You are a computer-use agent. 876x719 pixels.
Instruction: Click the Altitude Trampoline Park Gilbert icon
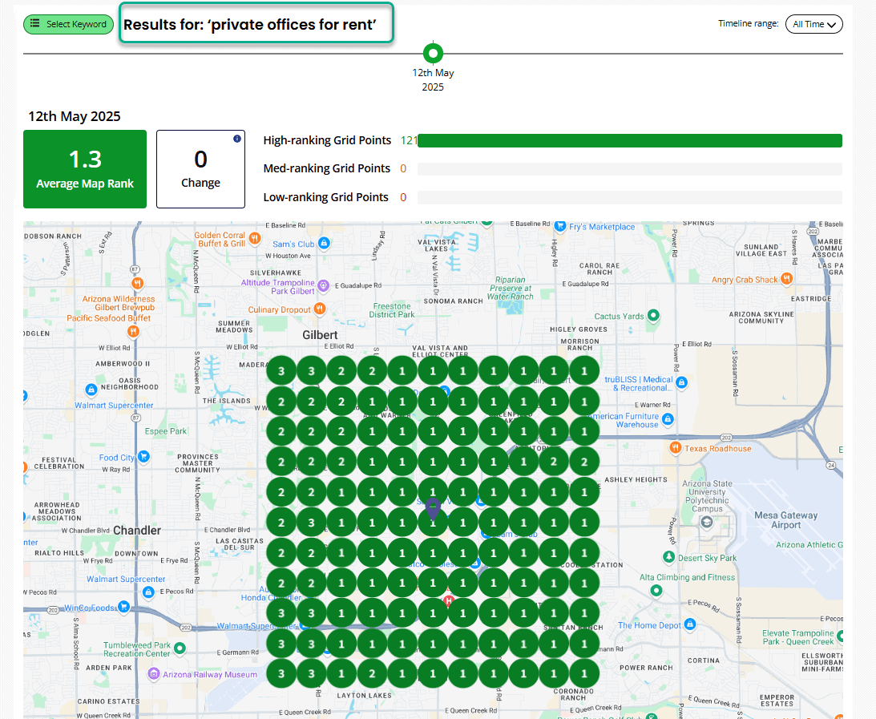[323, 286]
